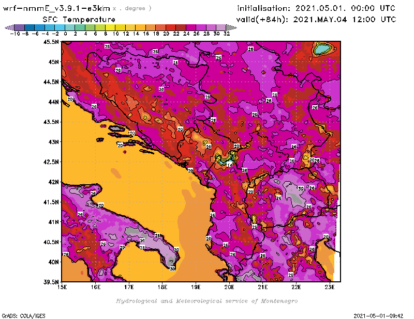Click the longitude label 15E
Image resolution: width=414 pixels, height=319 pixels.
point(62,287)
